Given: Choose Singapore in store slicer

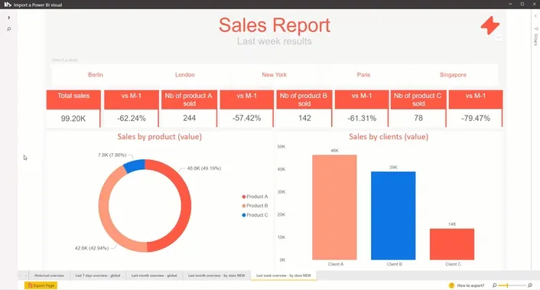Looking at the screenshot, I should [453, 75].
